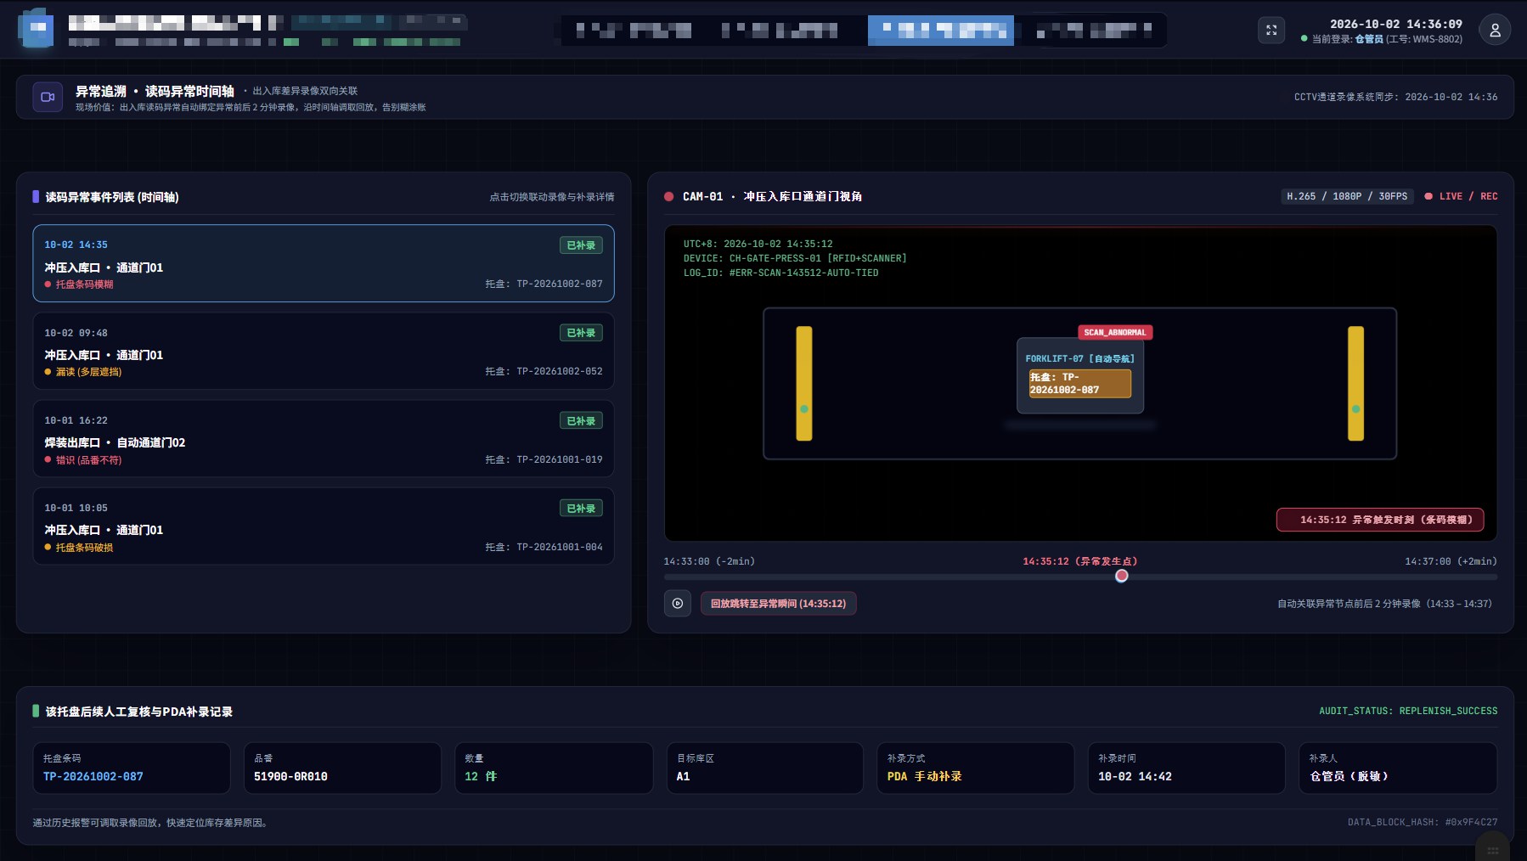
Task: Click the 14:33:00 (-2min) timeline label
Action: coord(709,561)
